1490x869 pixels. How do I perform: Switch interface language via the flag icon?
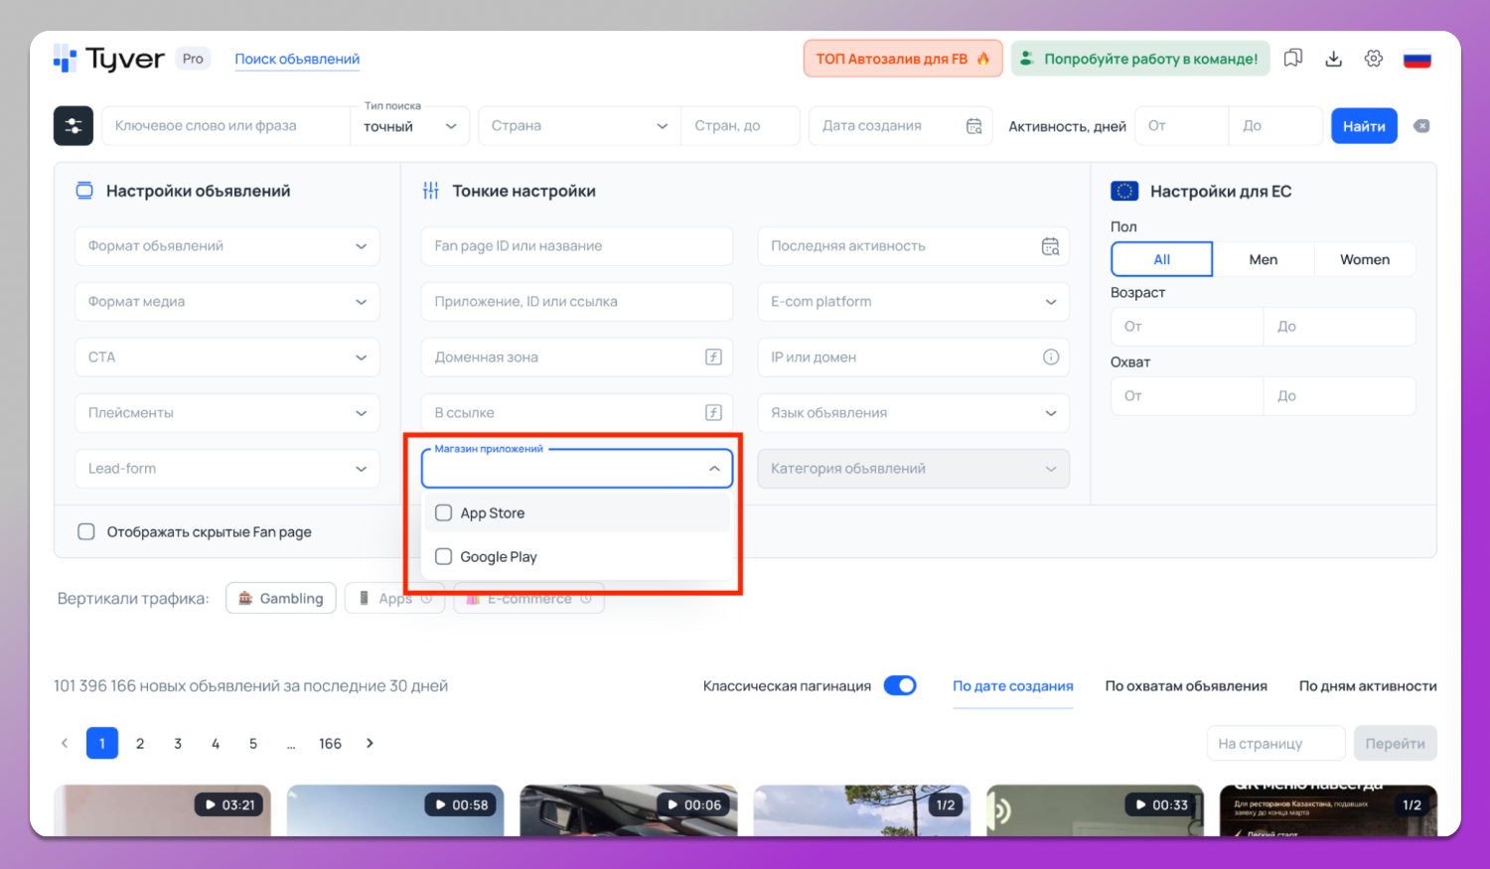tap(1417, 58)
